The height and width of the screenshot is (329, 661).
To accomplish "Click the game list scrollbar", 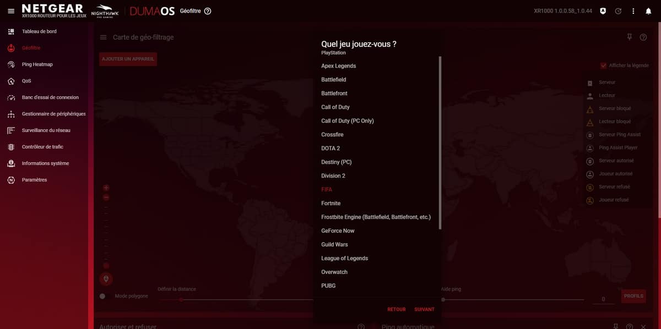I will click(x=440, y=142).
